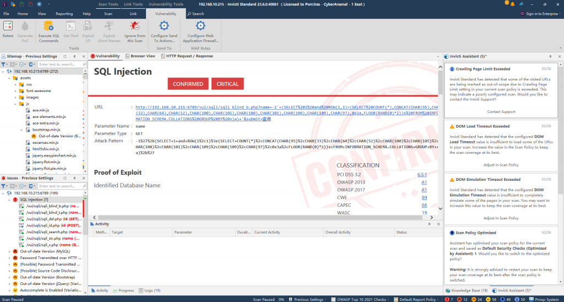Open the Knowledge Base (18) tab
This screenshot has width=564, height=302.
coord(467,290)
